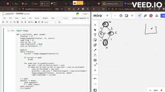Image resolution: width=165 pixels, height=92 pixels.
Task: Undo the last action in Miro
Action: point(95,78)
